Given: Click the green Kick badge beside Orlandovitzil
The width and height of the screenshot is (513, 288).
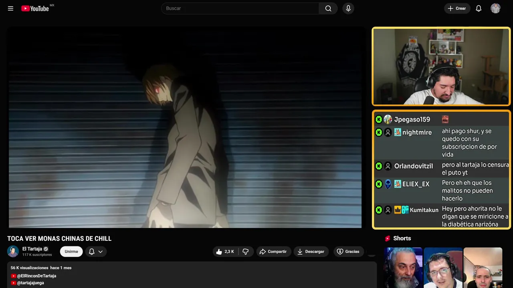Looking at the screenshot, I should pos(379,166).
